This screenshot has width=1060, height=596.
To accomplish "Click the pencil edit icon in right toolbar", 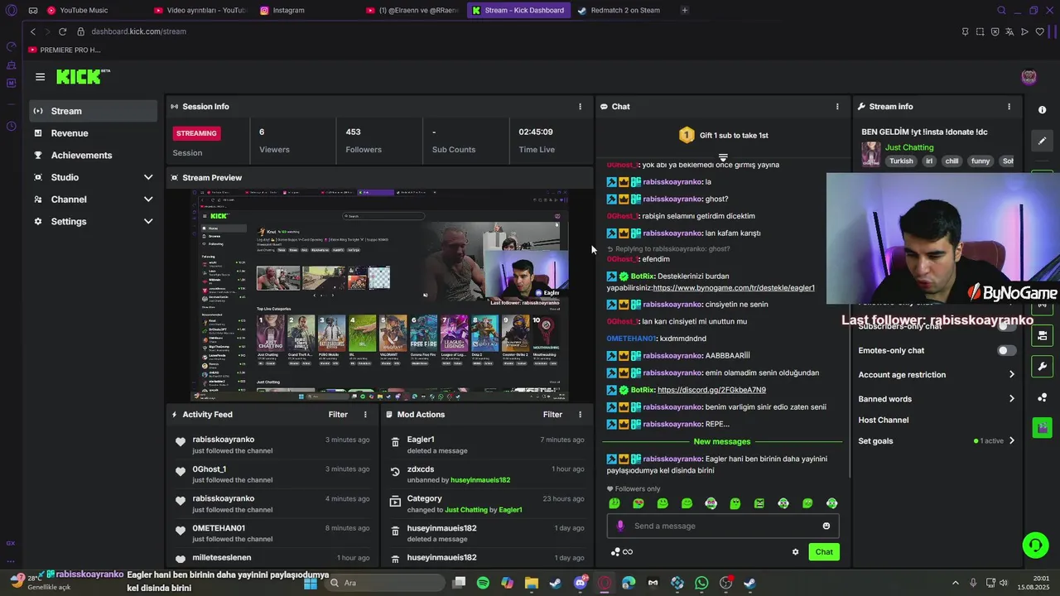I will pyautogui.click(x=1042, y=141).
